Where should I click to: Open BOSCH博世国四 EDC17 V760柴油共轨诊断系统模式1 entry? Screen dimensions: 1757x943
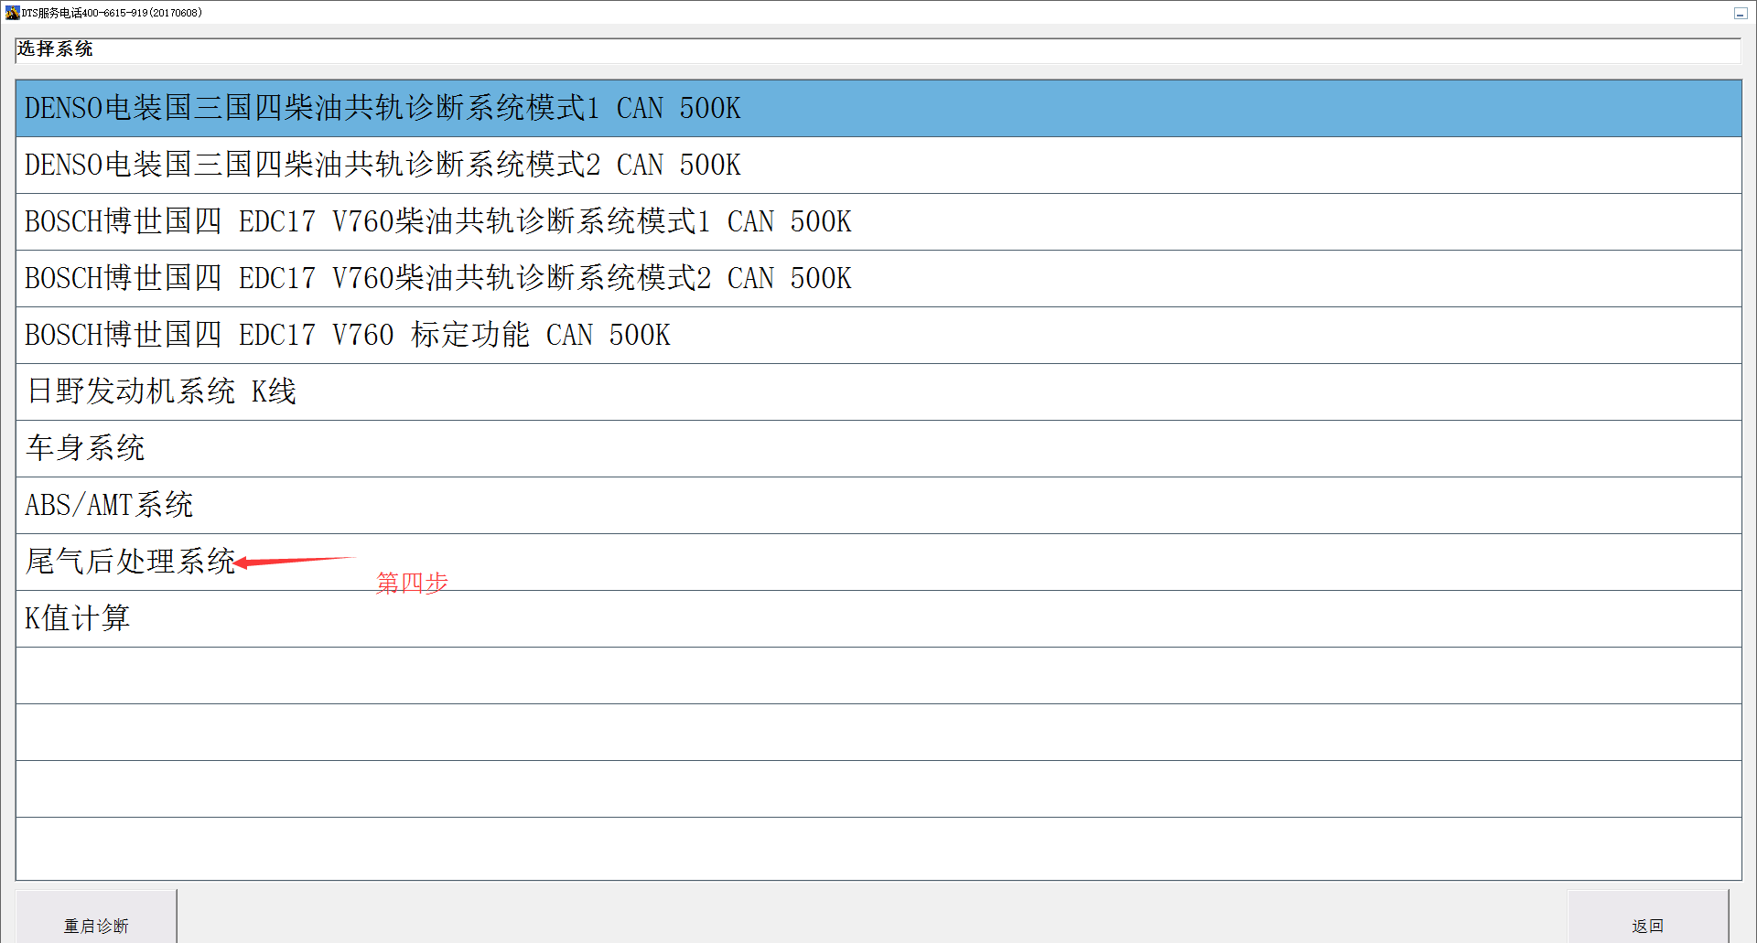click(x=878, y=221)
